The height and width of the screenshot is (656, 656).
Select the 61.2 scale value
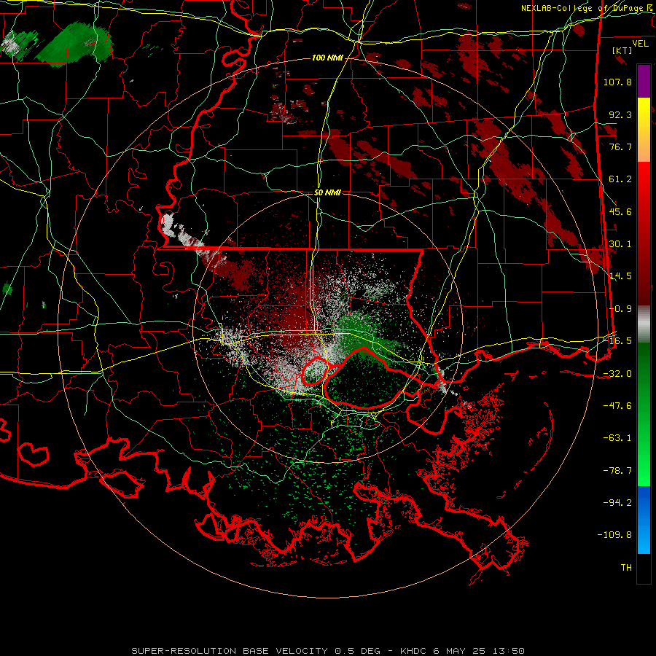tap(620, 179)
